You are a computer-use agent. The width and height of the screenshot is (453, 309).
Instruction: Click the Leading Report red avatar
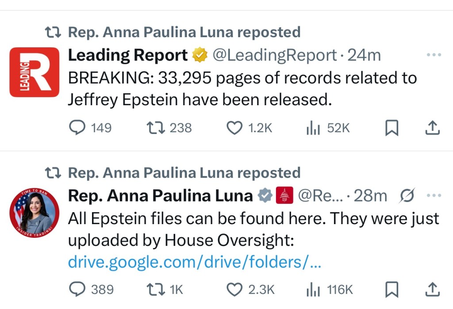(x=34, y=72)
